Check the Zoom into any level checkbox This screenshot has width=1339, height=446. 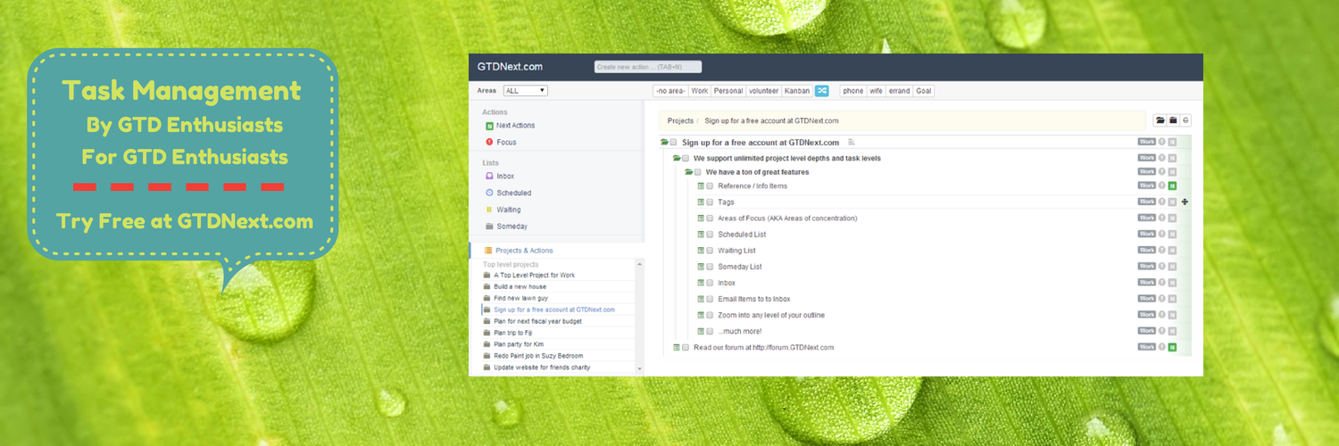(x=711, y=315)
